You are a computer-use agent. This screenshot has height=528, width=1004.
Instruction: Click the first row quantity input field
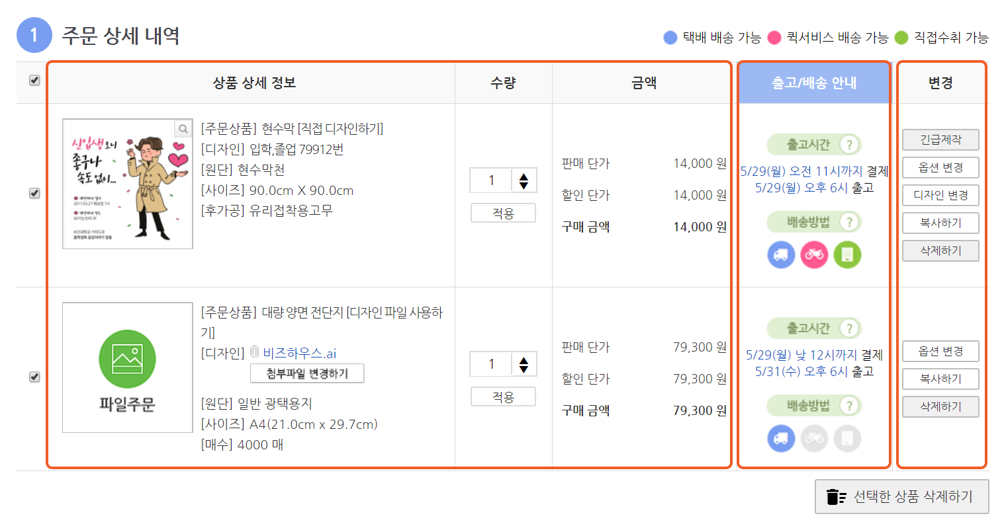tap(491, 180)
